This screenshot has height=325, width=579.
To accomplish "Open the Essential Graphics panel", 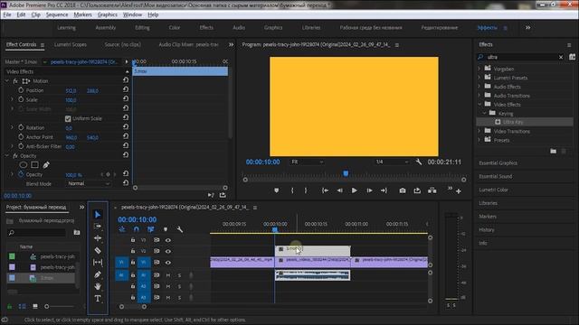I will [498, 162].
